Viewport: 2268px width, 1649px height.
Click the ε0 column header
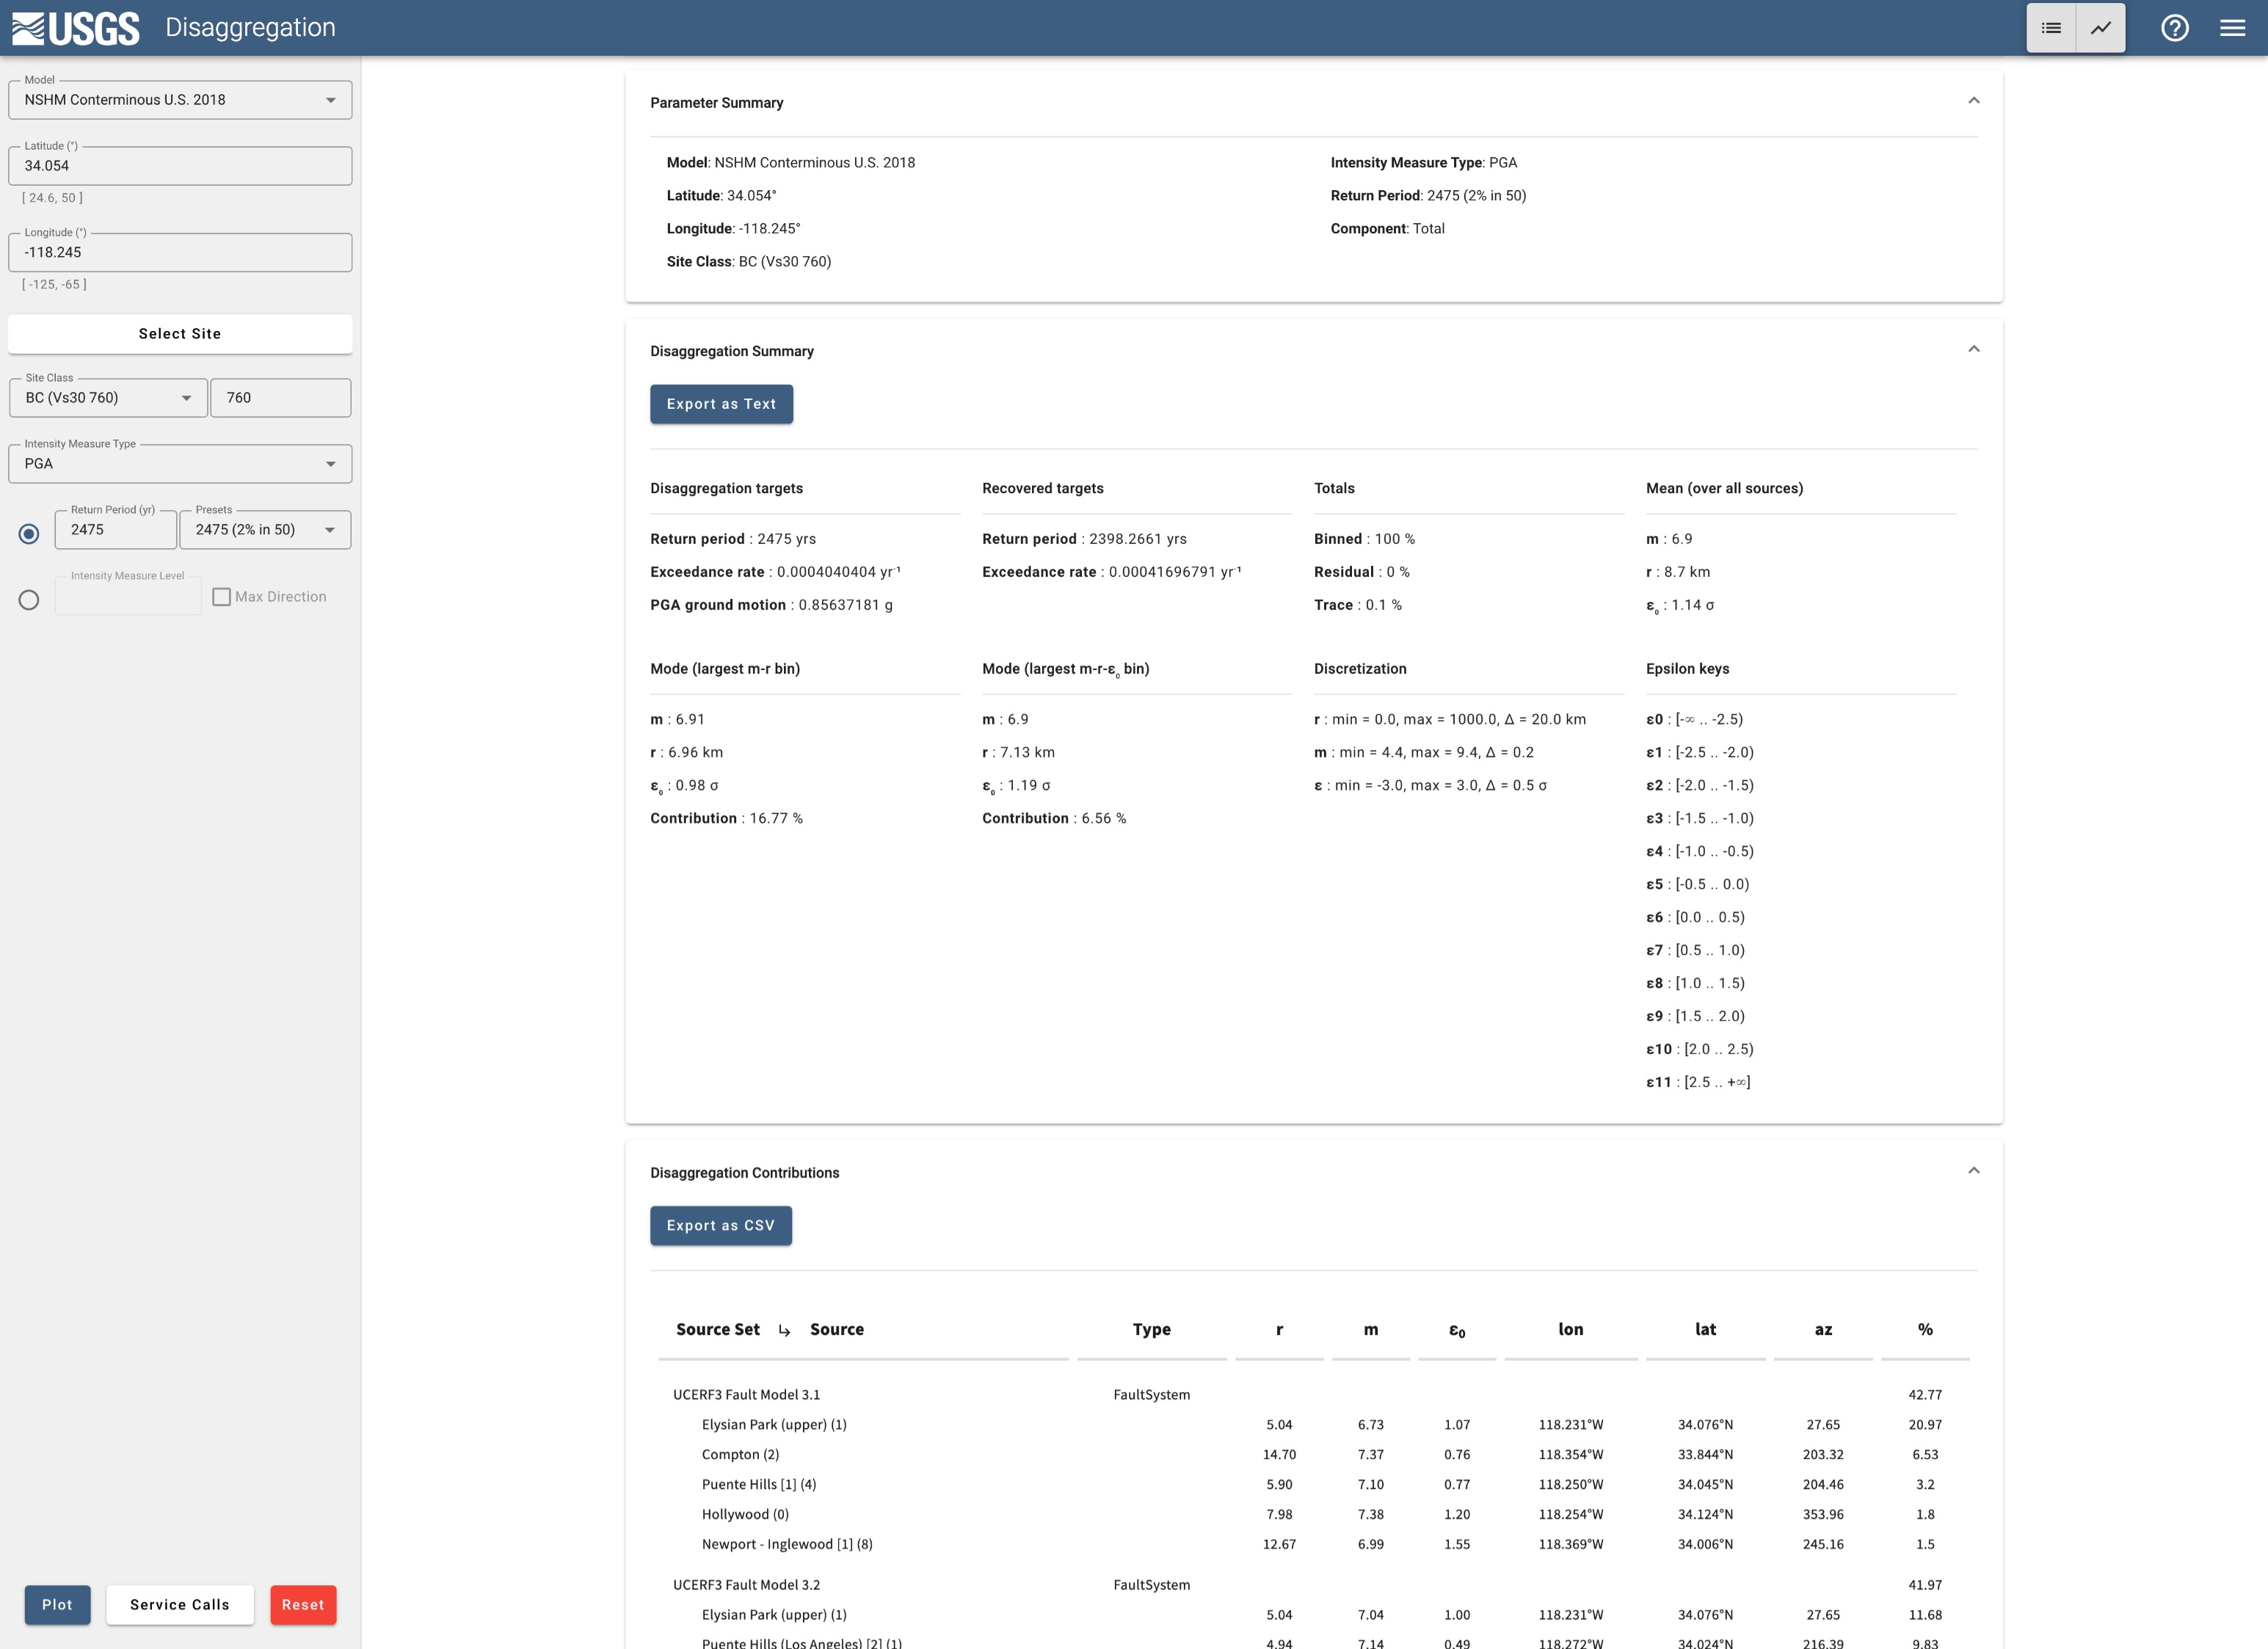click(1456, 1331)
